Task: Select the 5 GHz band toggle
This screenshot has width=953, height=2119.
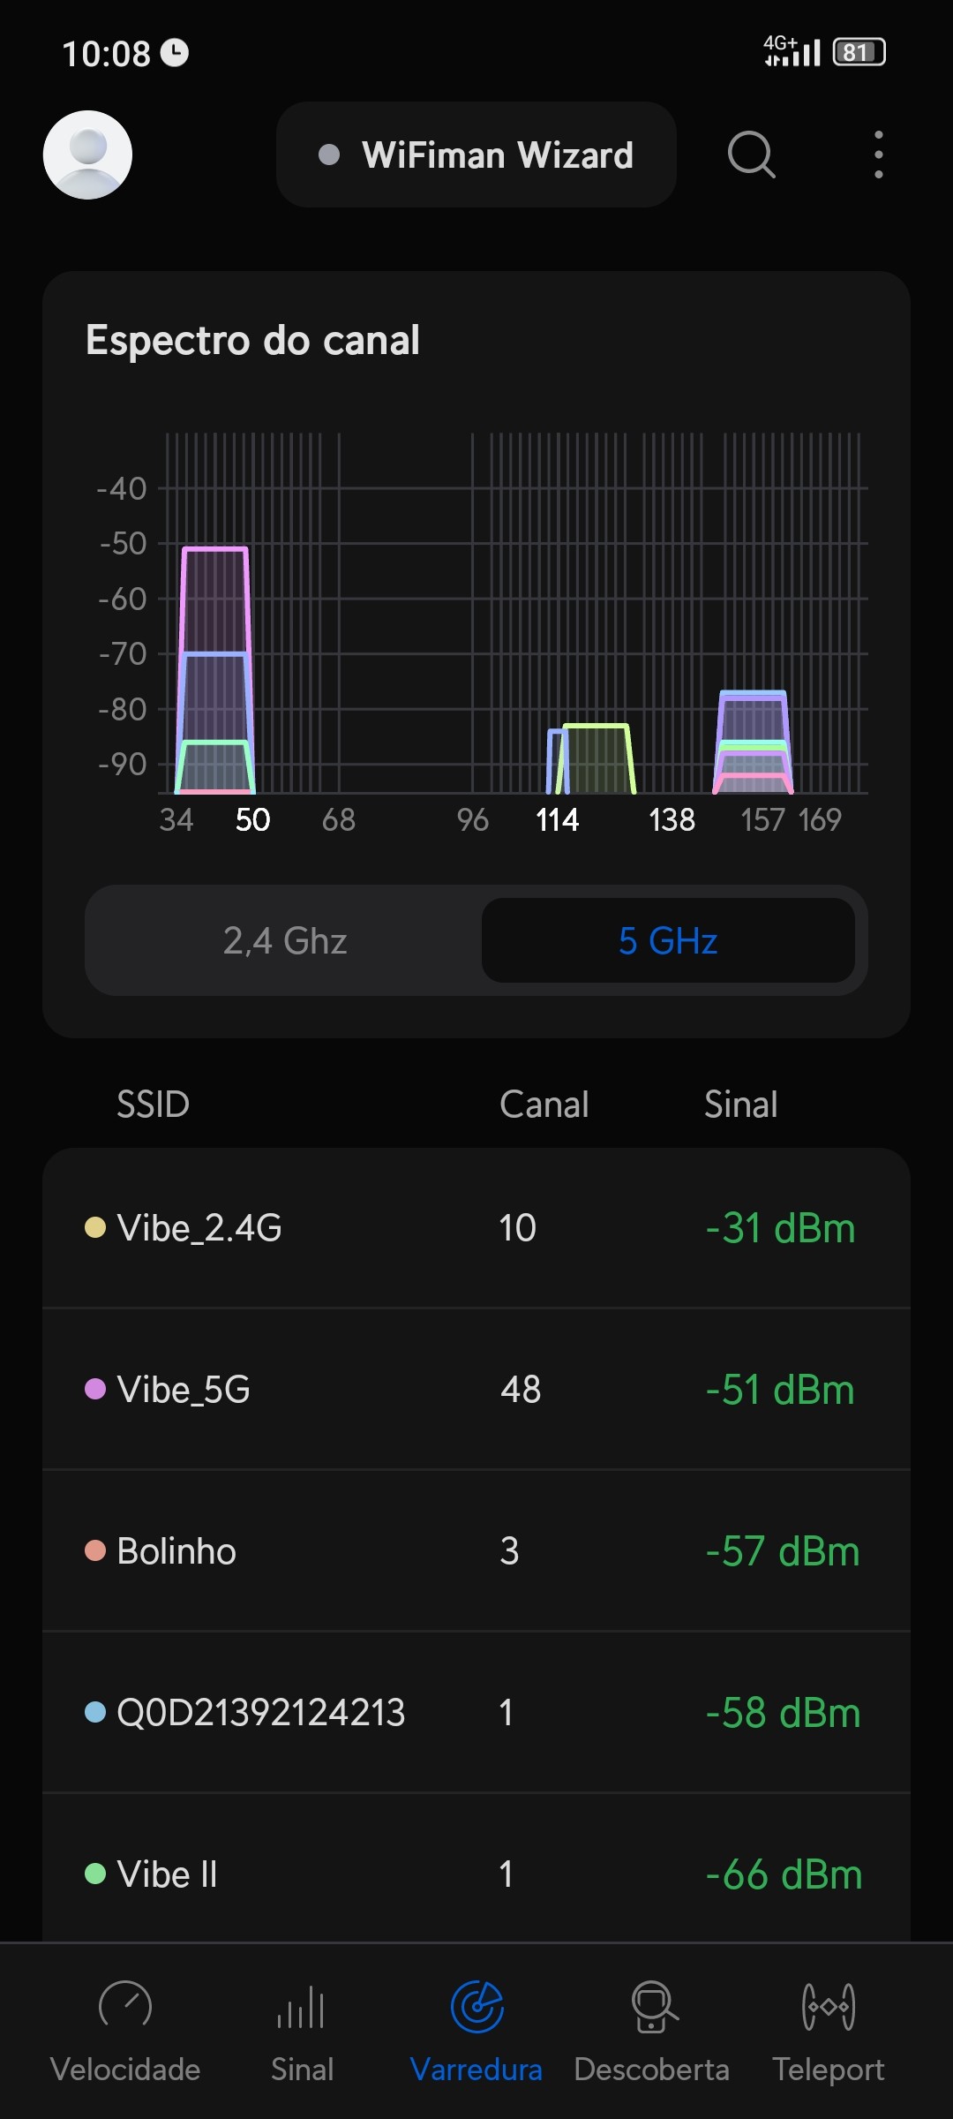Action: point(668,940)
